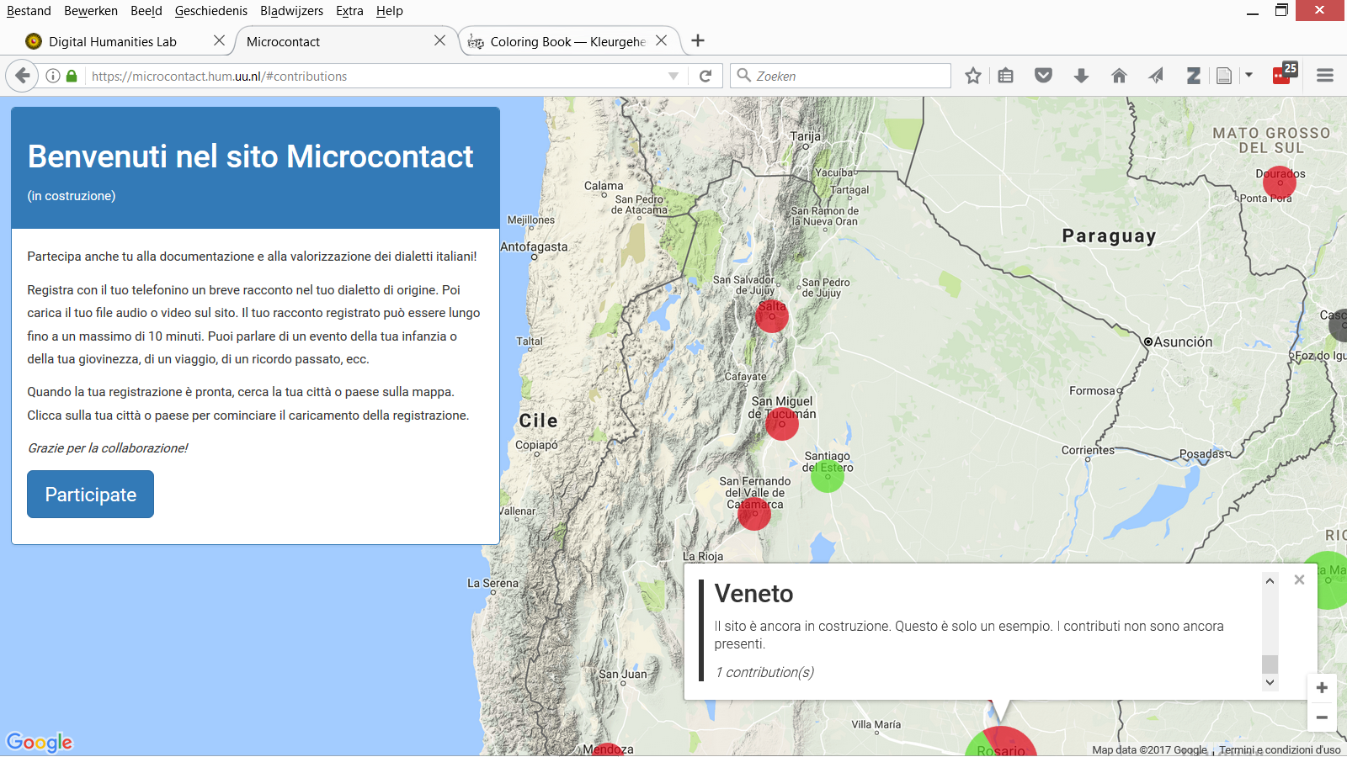1347x757 pixels.
Task: Click the Paraguay country label
Action: click(x=1109, y=236)
